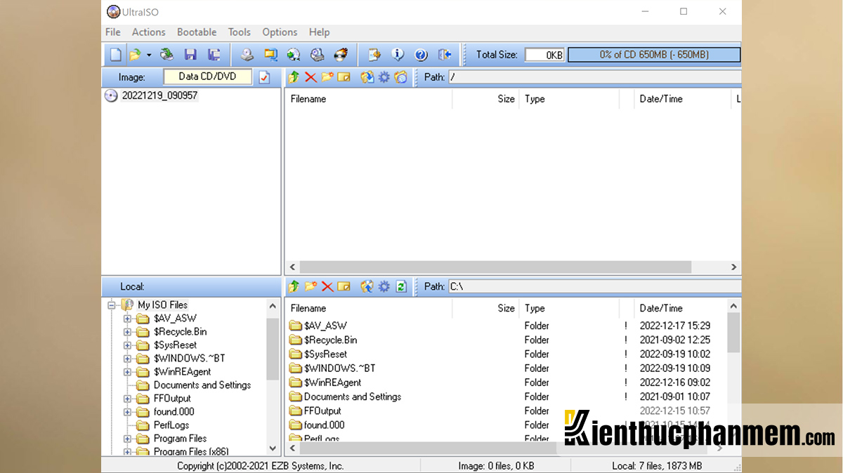The width and height of the screenshot is (843, 473).
Task: Click Rename icon in image pane toolbar
Action: [344, 77]
